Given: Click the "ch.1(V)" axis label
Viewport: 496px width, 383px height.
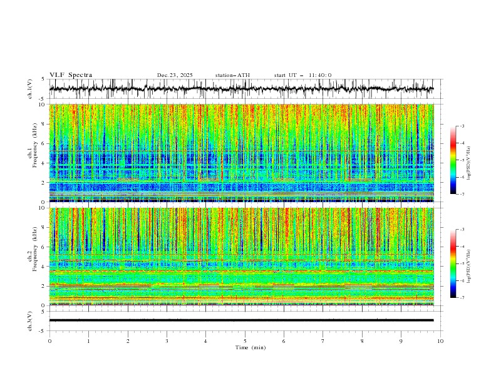Looking at the screenshot, I should tap(30, 89).
